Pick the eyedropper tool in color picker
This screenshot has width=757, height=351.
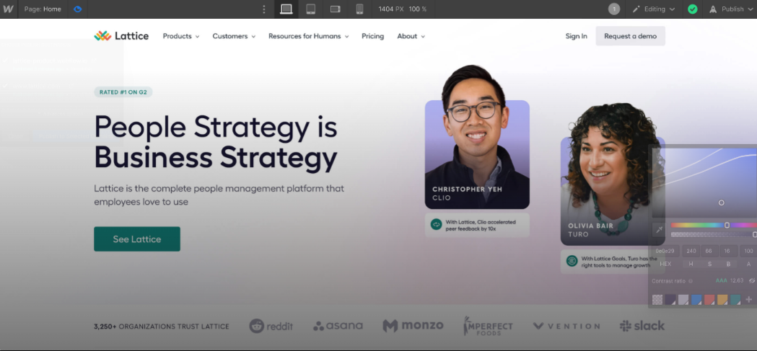[659, 230]
